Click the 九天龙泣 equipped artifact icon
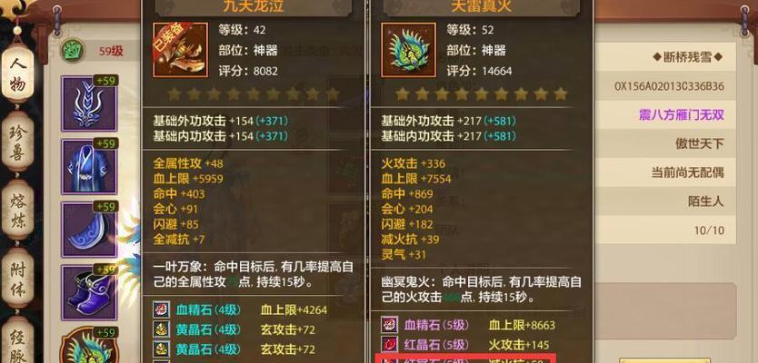The height and width of the screenshot is (363, 758). click(180, 50)
